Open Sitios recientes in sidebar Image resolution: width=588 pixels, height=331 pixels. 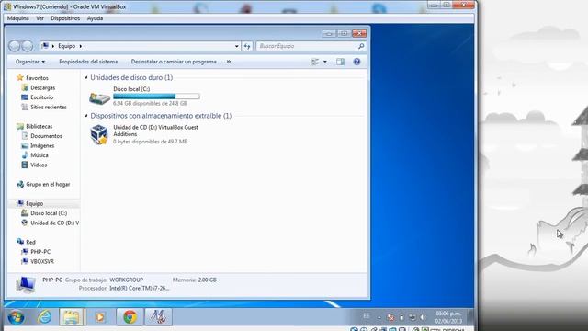[49, 107]
